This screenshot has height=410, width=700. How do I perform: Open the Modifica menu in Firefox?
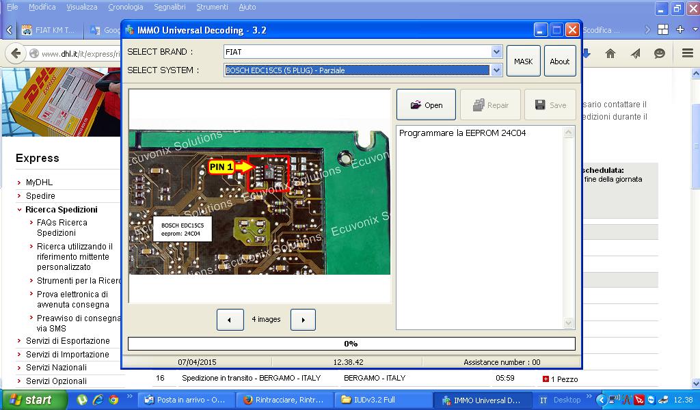pyautogui.click(x=42, y=7)
